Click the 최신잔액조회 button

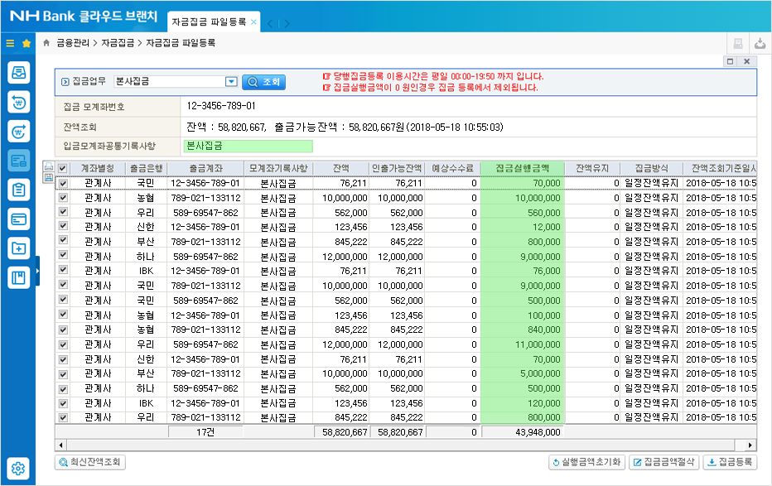90,462
